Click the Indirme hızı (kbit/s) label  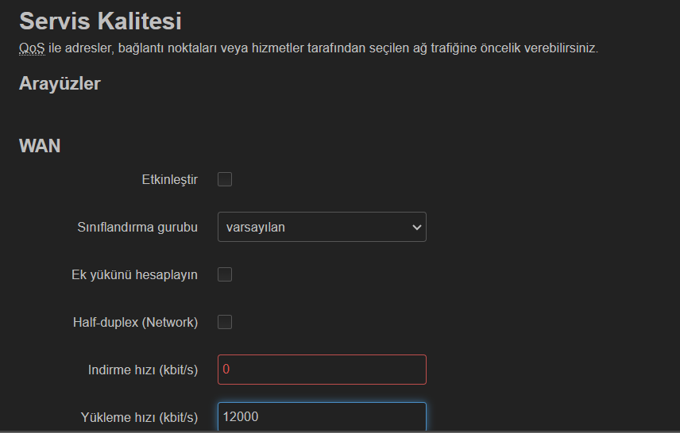[x=143, y=370]
